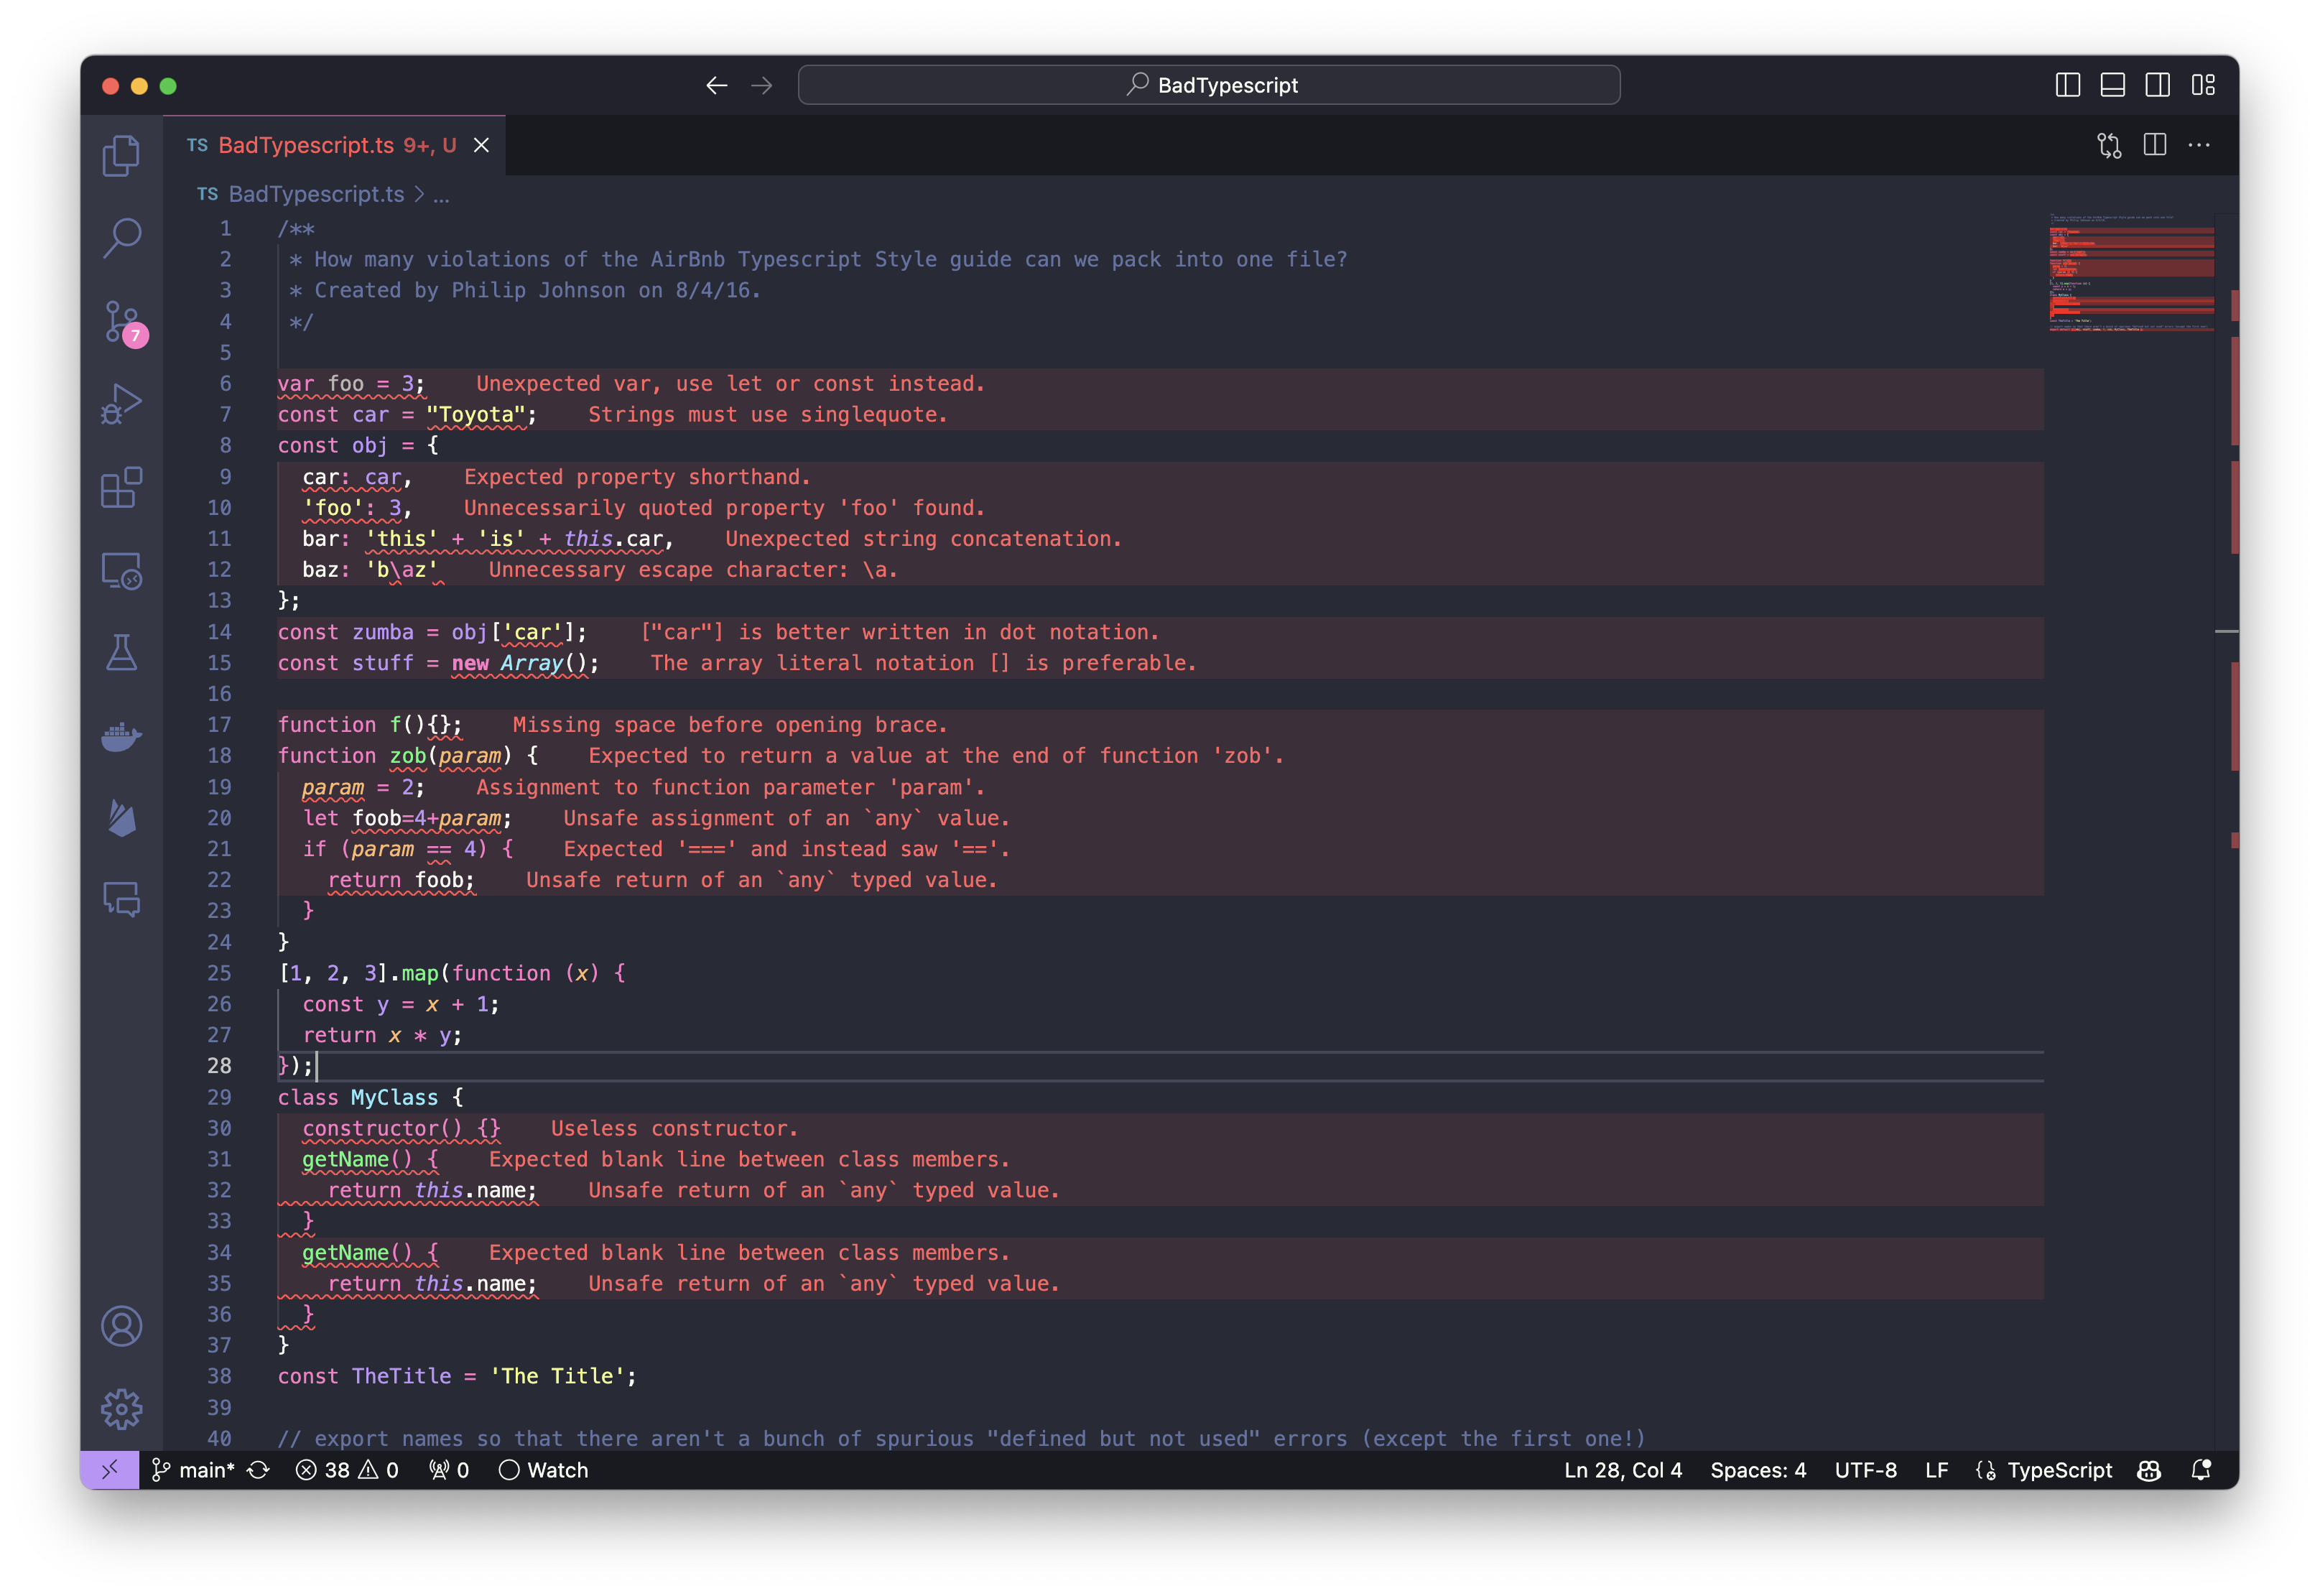Screen dimensions: 2320x1596
Task: Open the editor More Actions ellipsis menu
Action: coord(2199,146)
